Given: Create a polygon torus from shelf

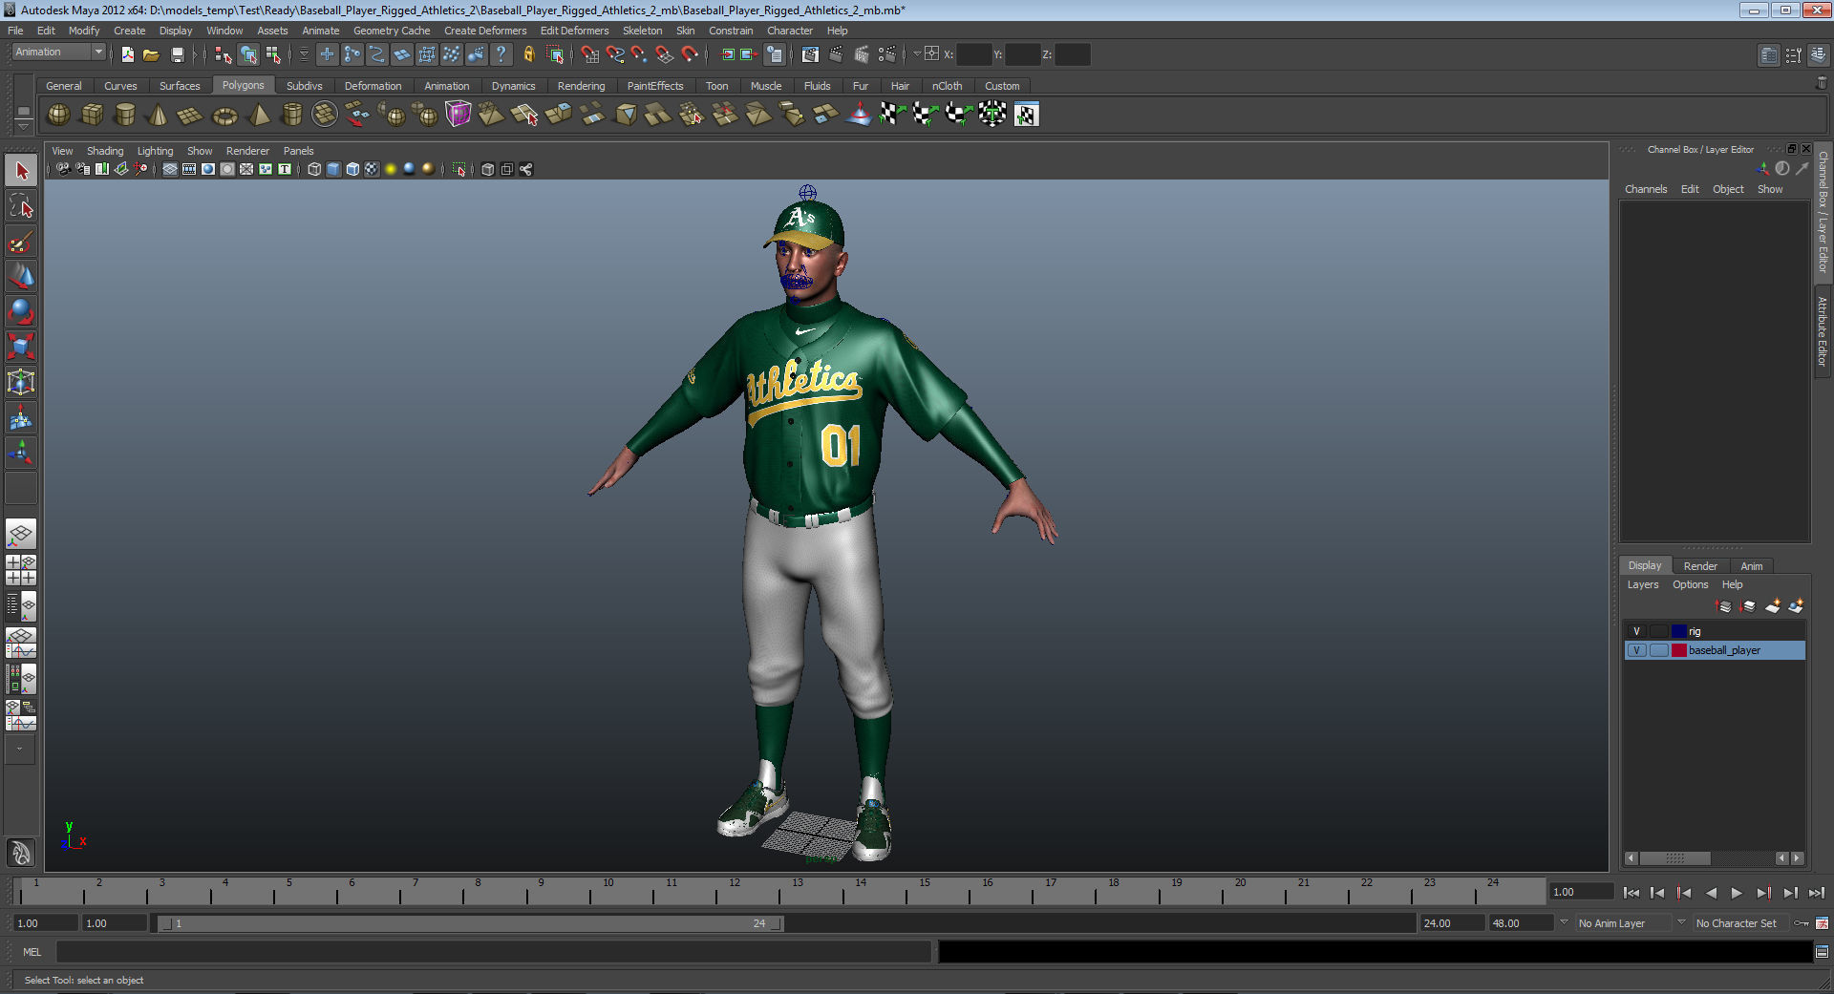Looking at the screenshot, I should tap(224, 115).
